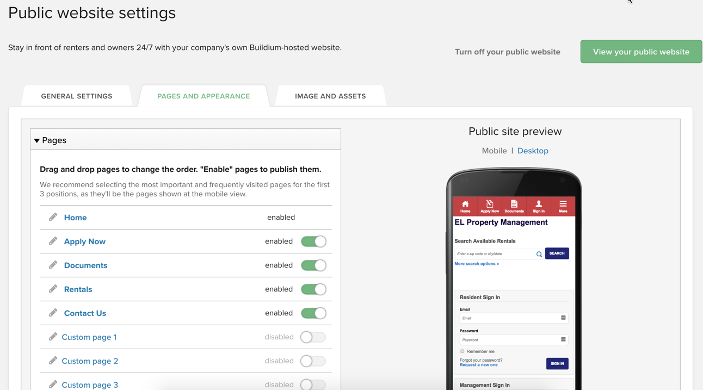This screenshot has height=390, width=703.
Task: Click View your public website
Action: click(x=640, y=51)
